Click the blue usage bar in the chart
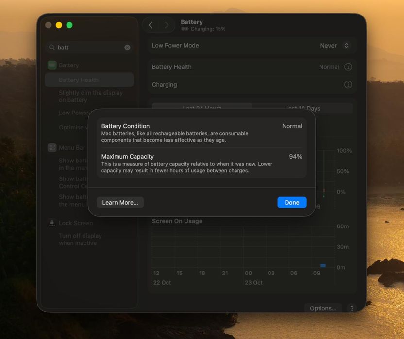Viewport: 404px width, 339px height. coord(323,265)
